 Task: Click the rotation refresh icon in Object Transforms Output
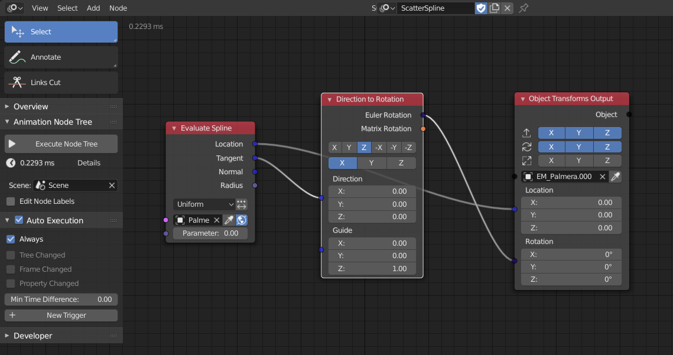tap(526, 146)
